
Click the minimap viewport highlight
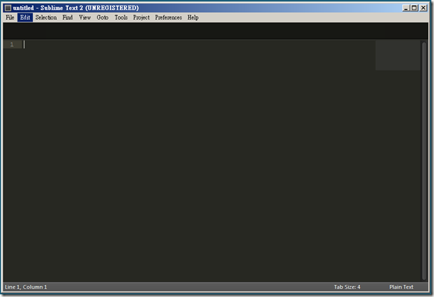point(398,55)
